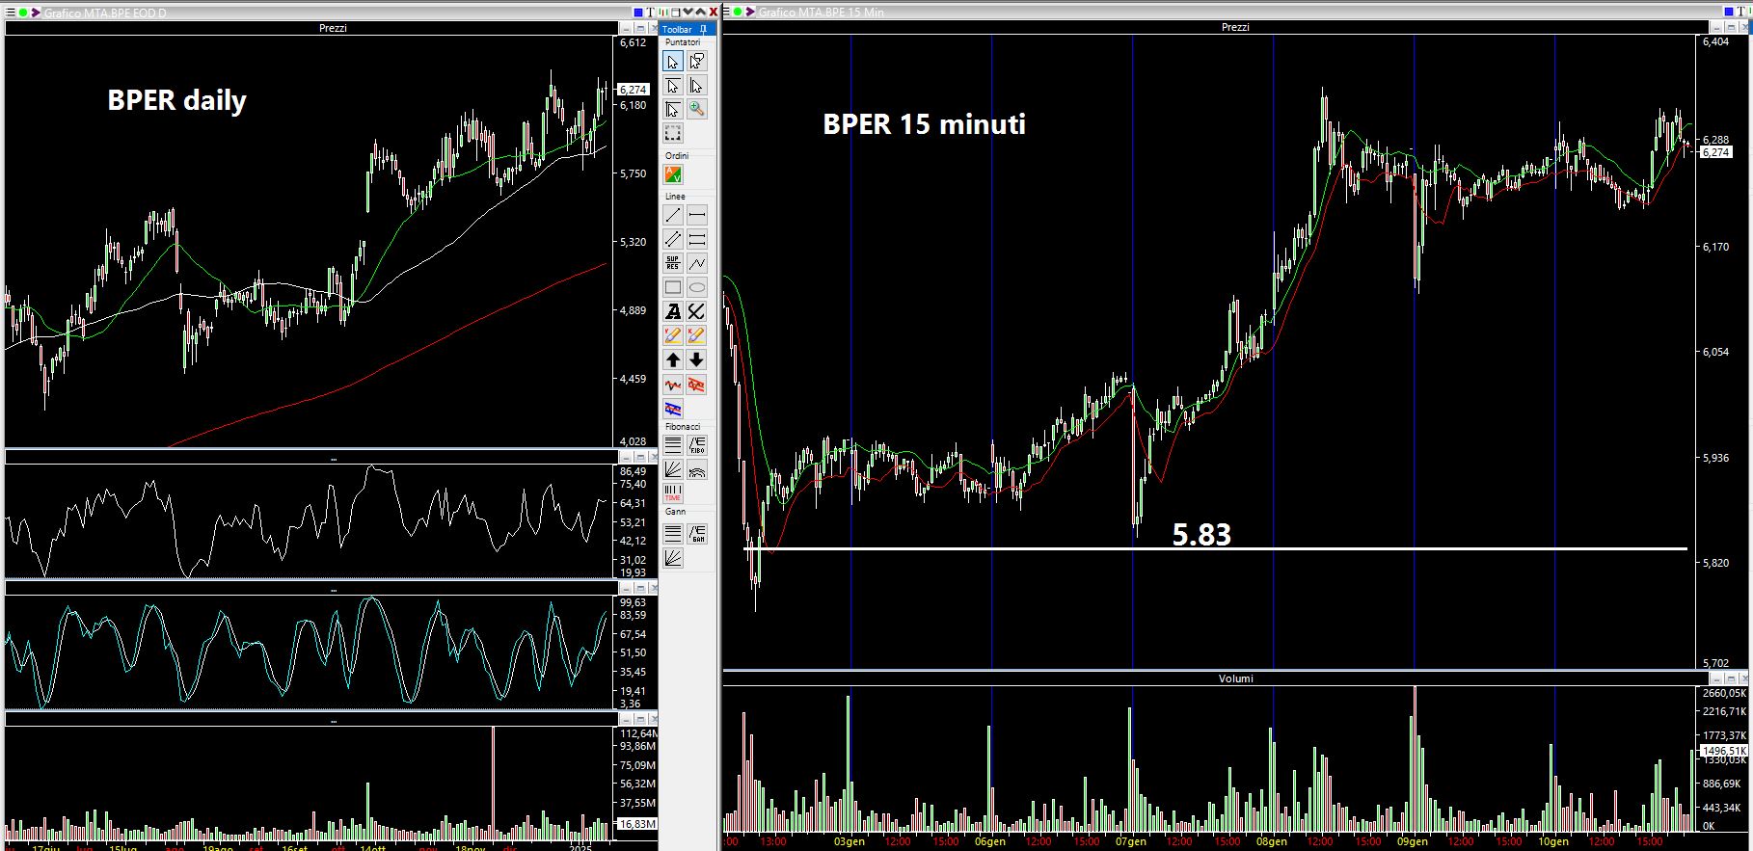Click the 08gen date marker on time axis
Viewport: 1753px width, 851px height.
1272,841
